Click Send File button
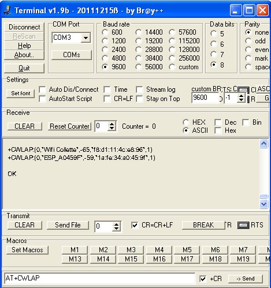 click(68, 225)
